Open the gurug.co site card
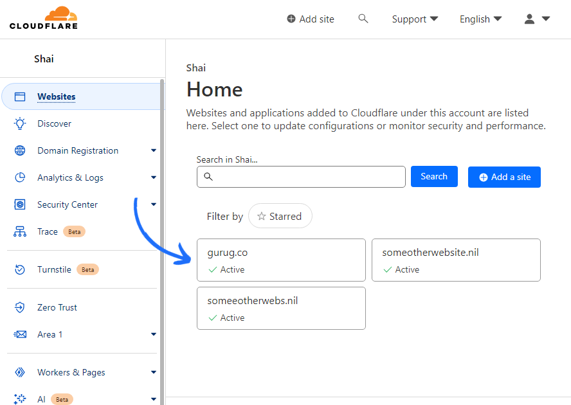The height and width of the screenshot is (405, 571). click(x=281, y=260)
